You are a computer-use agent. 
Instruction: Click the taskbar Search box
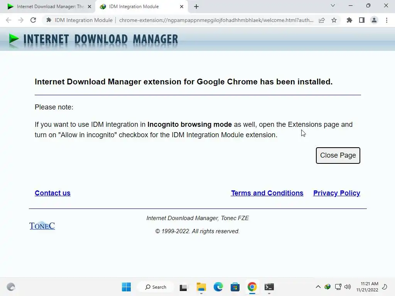tap(156, 287)
